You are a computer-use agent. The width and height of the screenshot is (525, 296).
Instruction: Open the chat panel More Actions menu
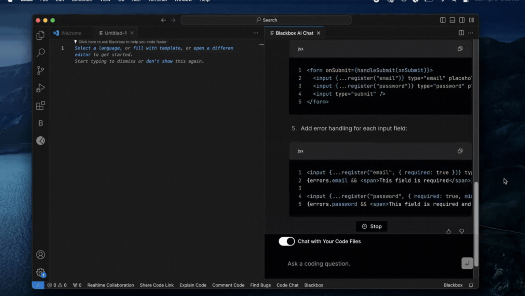(x=471, y=33)
